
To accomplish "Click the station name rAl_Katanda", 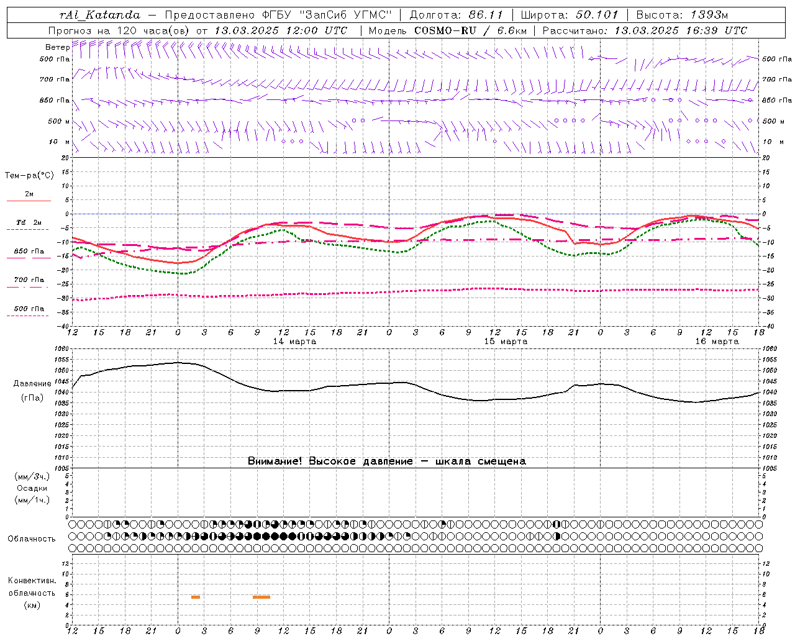I will [100, 15].
